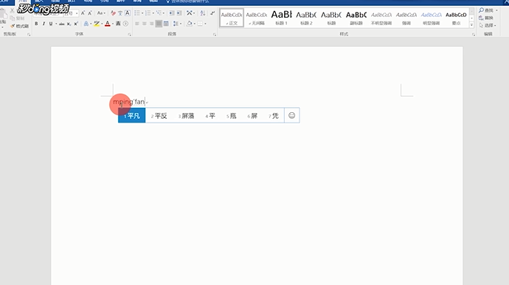Toggle justify alignment

(159, 24)
